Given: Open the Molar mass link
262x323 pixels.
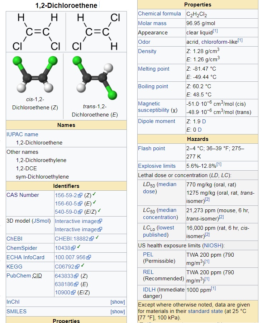Looking at the screenshot, I should pos(152,23).
